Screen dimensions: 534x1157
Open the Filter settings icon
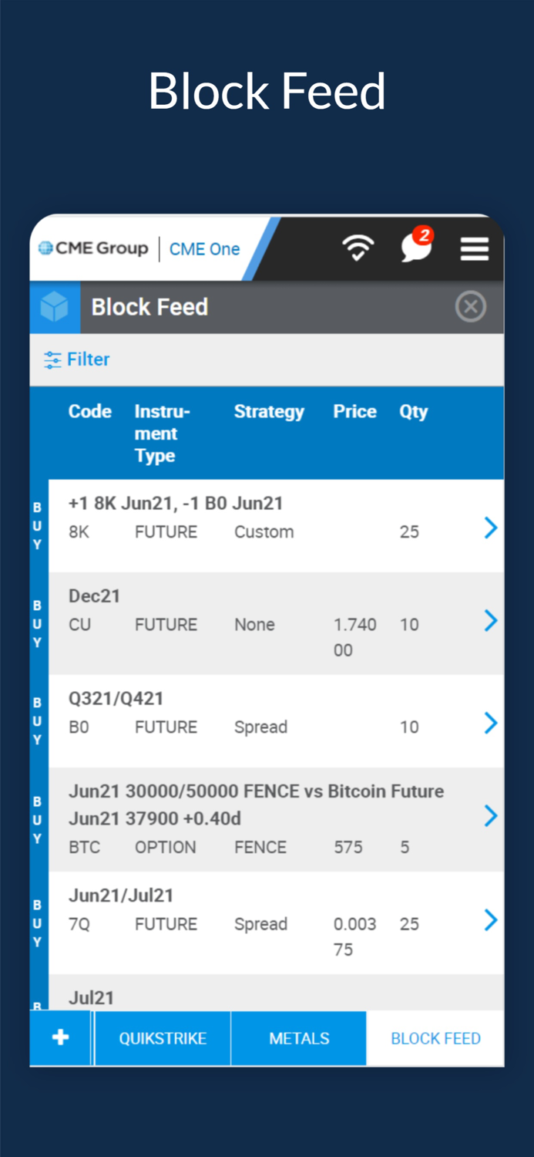(x=52, y=359)
